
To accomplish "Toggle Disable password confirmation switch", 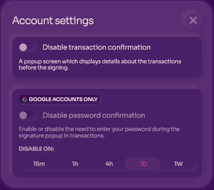I will [28, 115].
